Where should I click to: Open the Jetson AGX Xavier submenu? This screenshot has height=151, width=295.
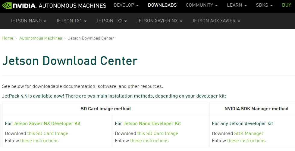(216, 21)
